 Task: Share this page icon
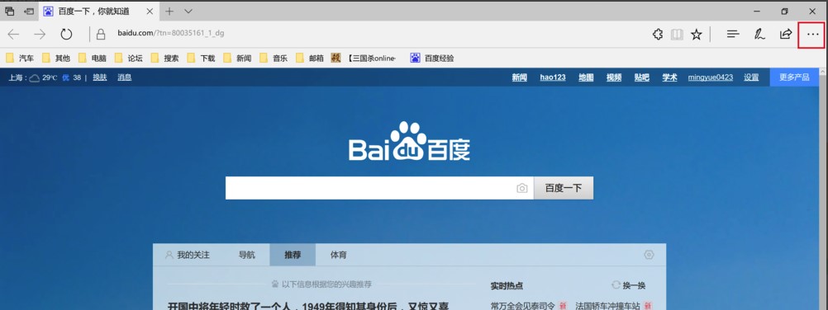tap(786, 35)
